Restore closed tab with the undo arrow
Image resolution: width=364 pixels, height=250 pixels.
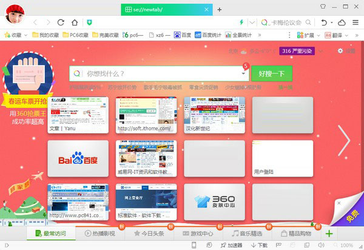click(324, 22)
